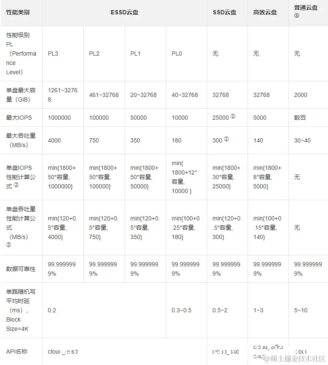Select the min{100+0.25*容量, 180} formula cell

click(186, 228)
